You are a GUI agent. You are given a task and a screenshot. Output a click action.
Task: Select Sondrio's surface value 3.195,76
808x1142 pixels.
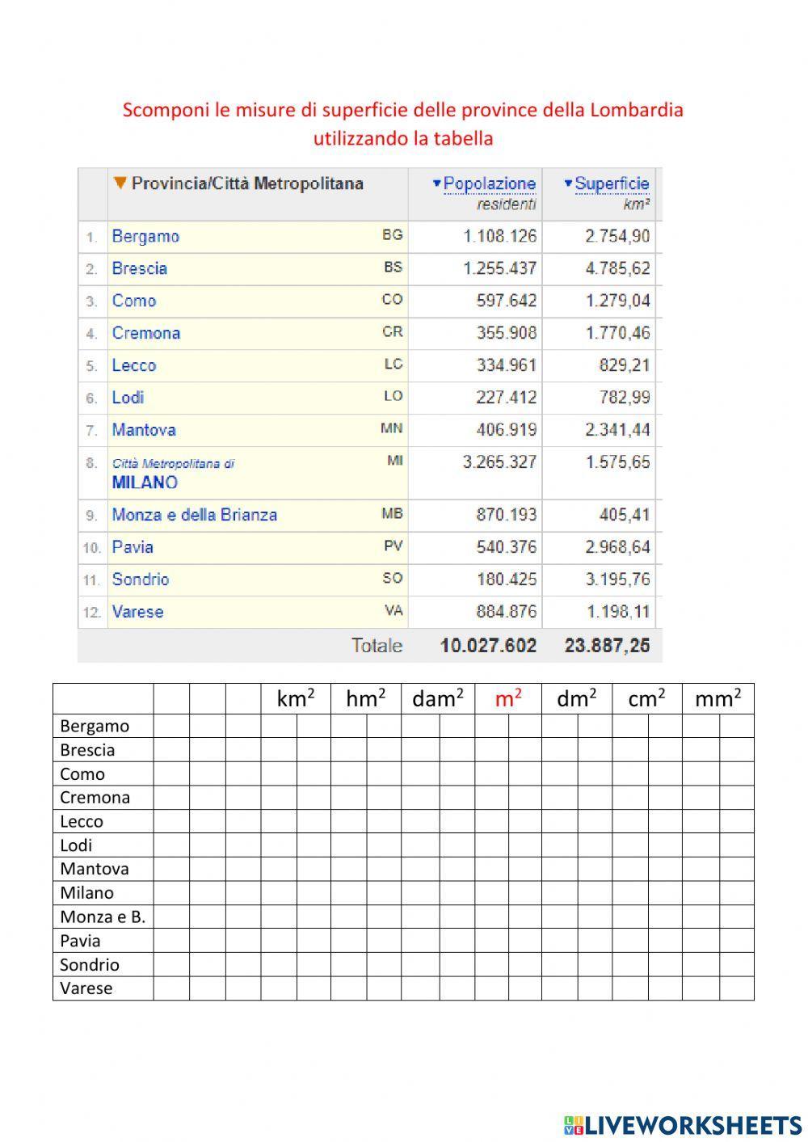pyautogui.click(x=617, y=579)
